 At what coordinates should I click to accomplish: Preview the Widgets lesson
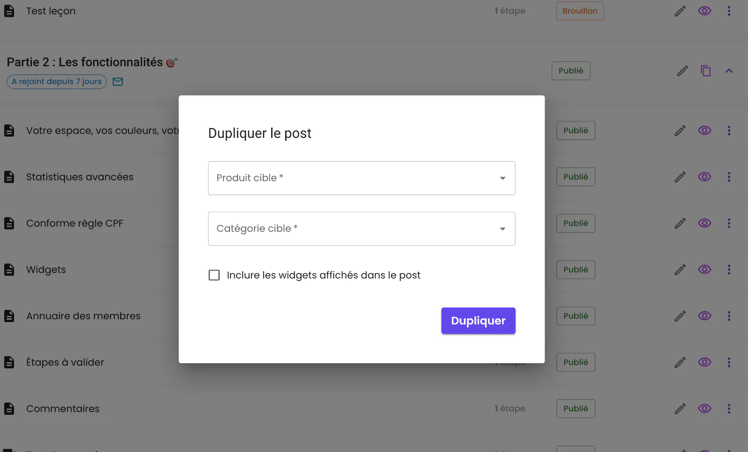705,269
